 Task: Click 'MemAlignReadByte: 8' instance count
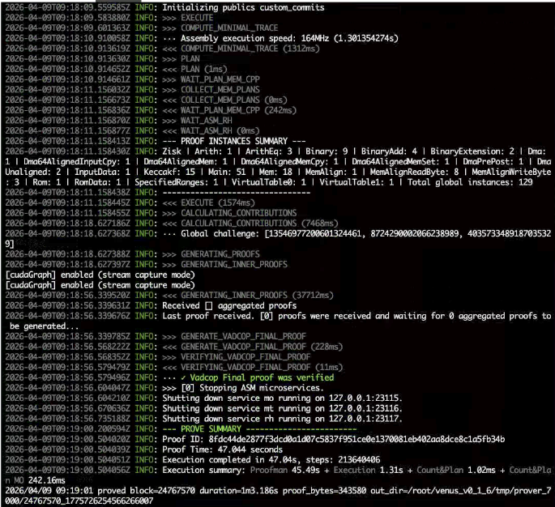(415, 172)
